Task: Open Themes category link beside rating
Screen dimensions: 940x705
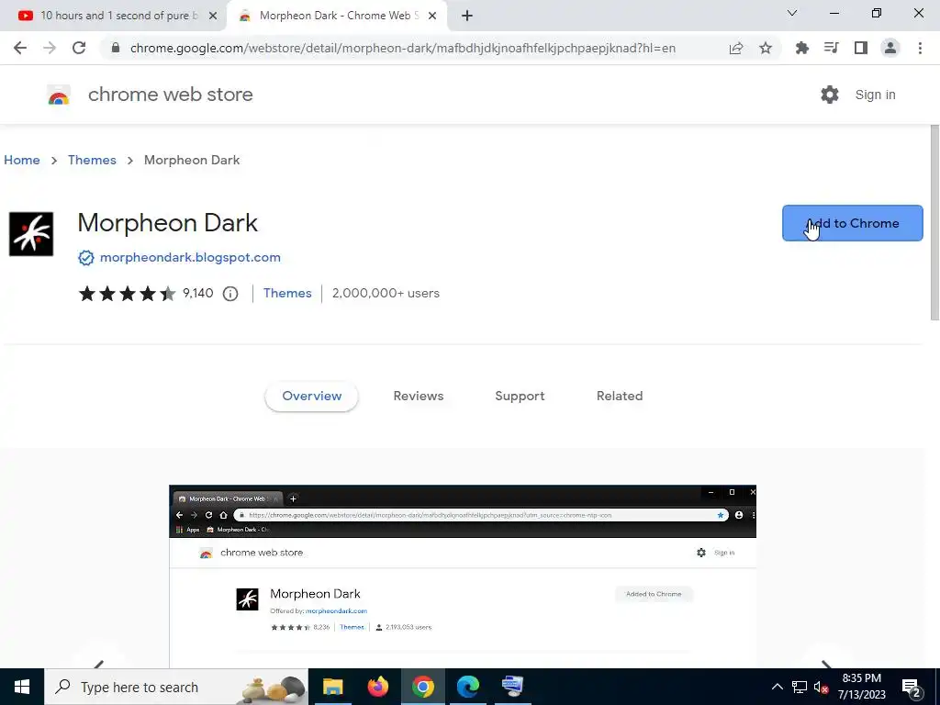Action: pos(287,293)
